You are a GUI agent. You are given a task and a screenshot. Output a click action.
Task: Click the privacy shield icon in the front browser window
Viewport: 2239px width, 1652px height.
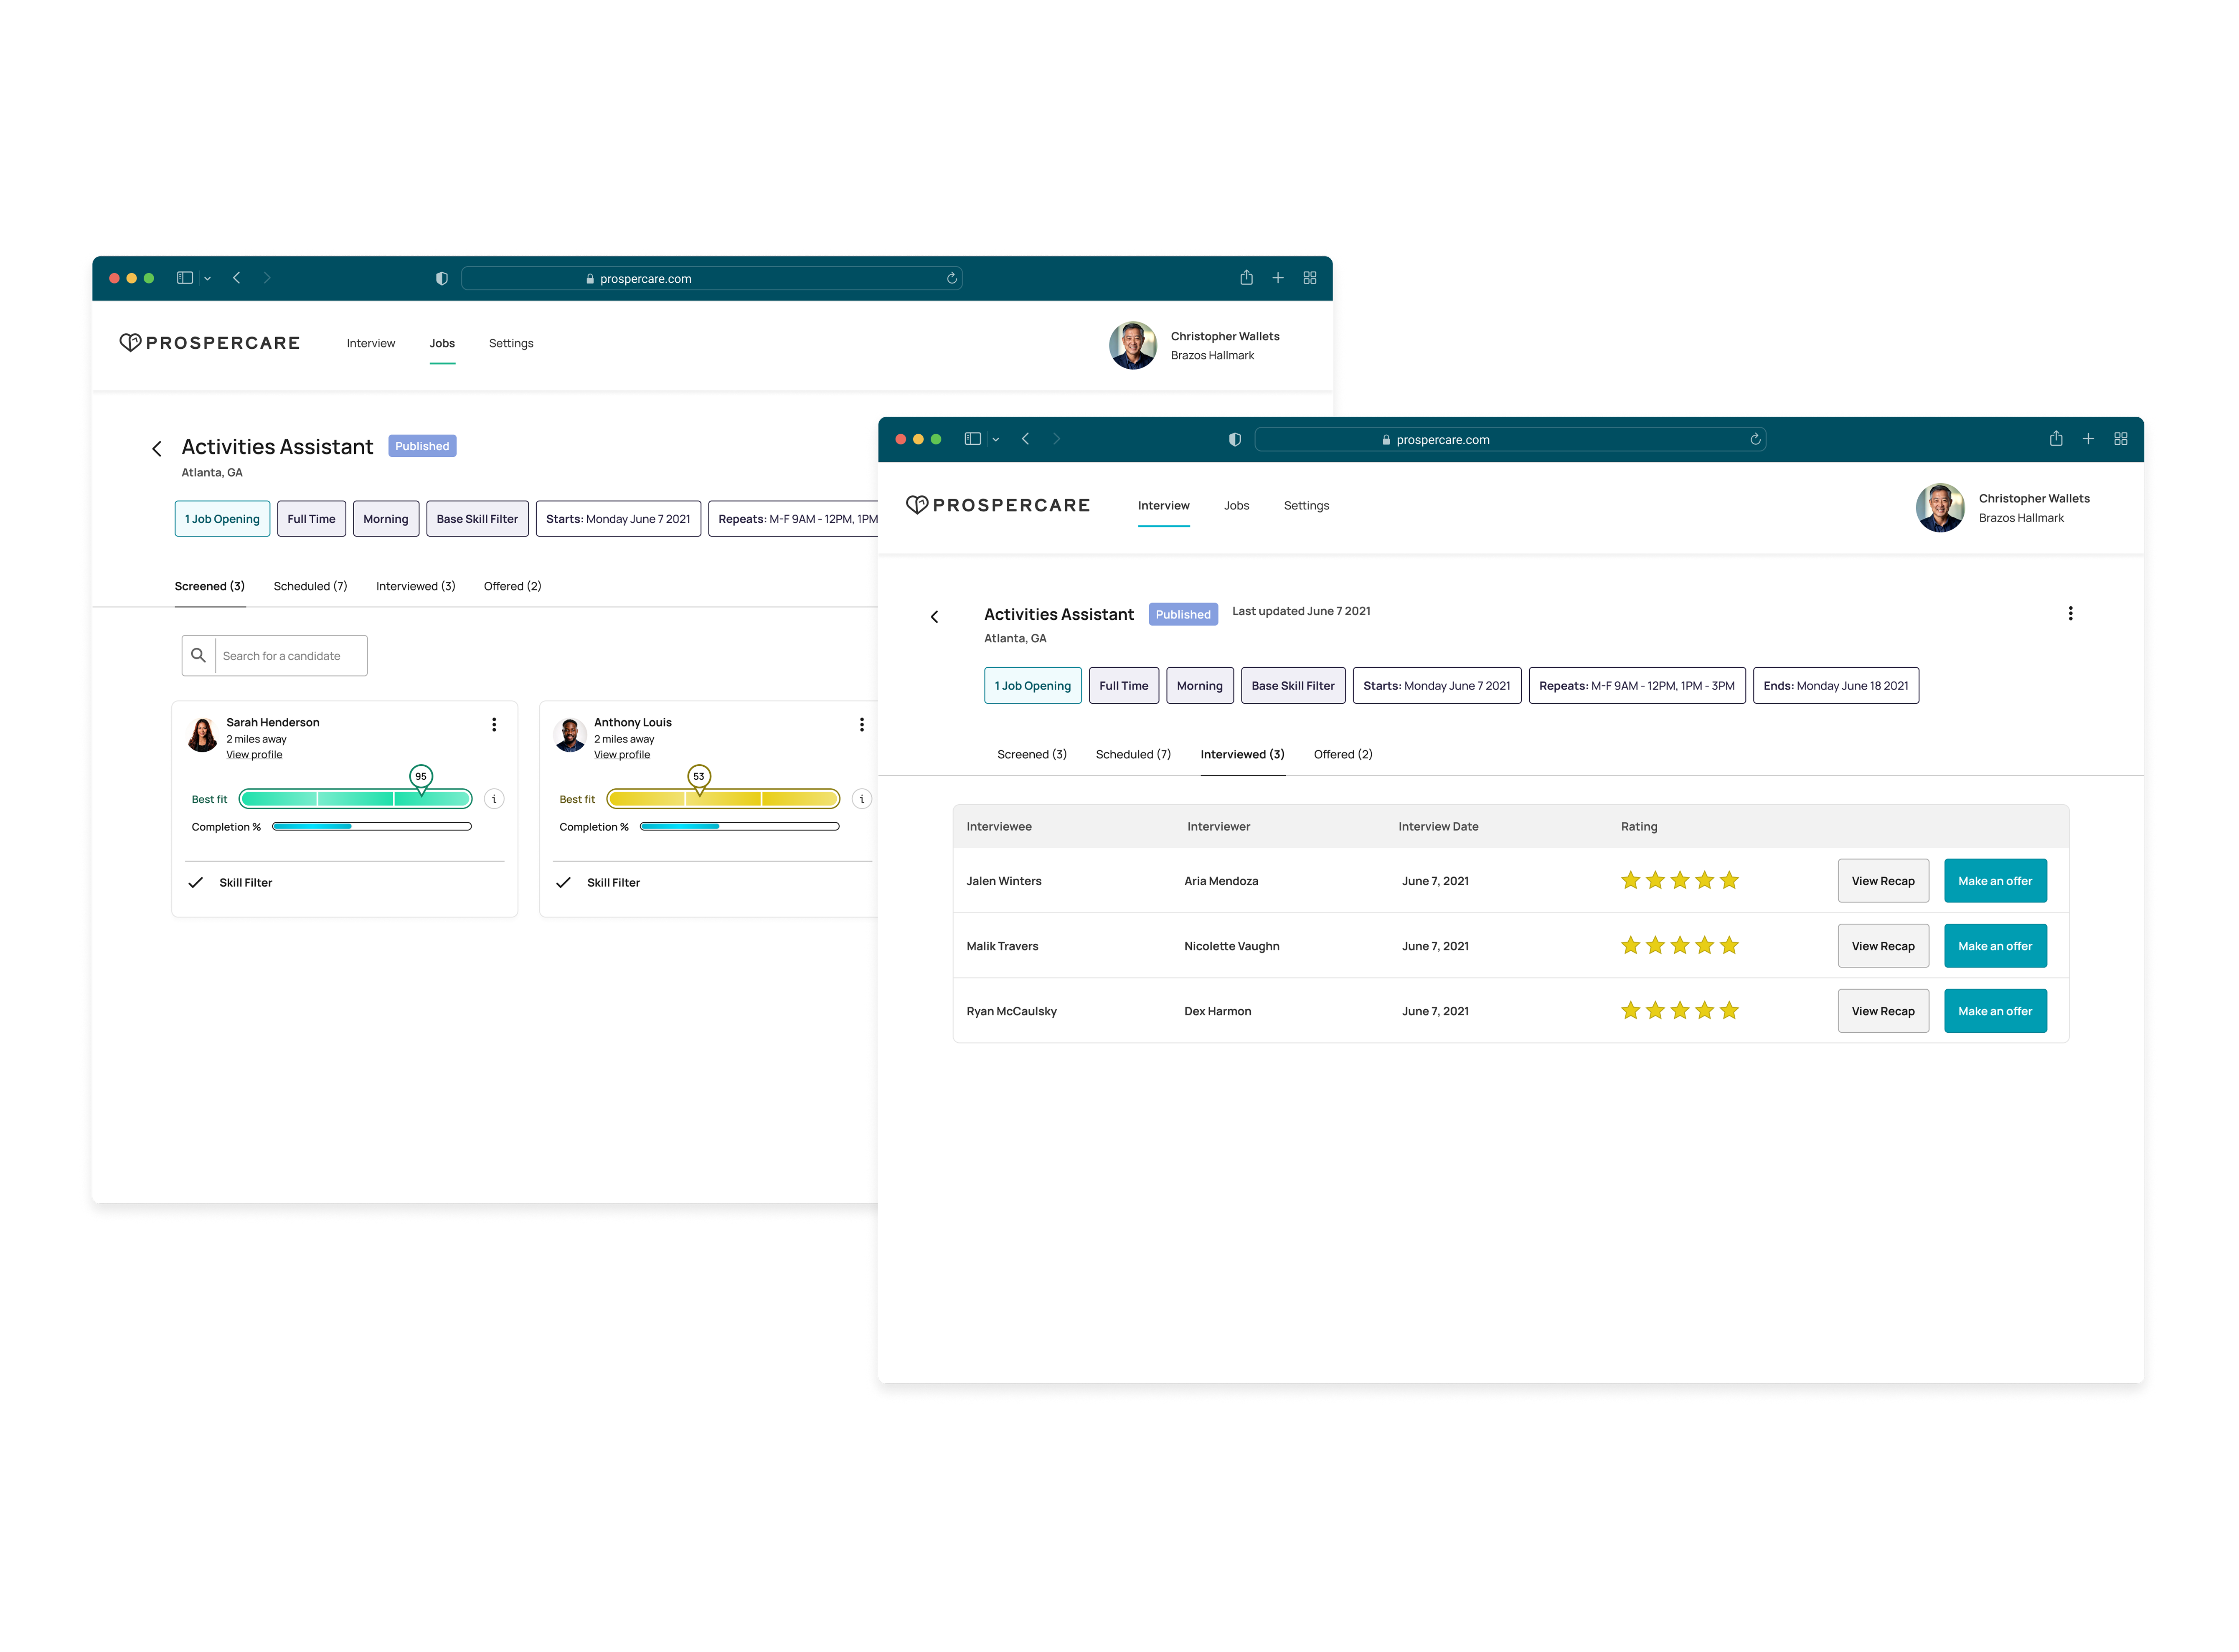[x=1234, y=440]
